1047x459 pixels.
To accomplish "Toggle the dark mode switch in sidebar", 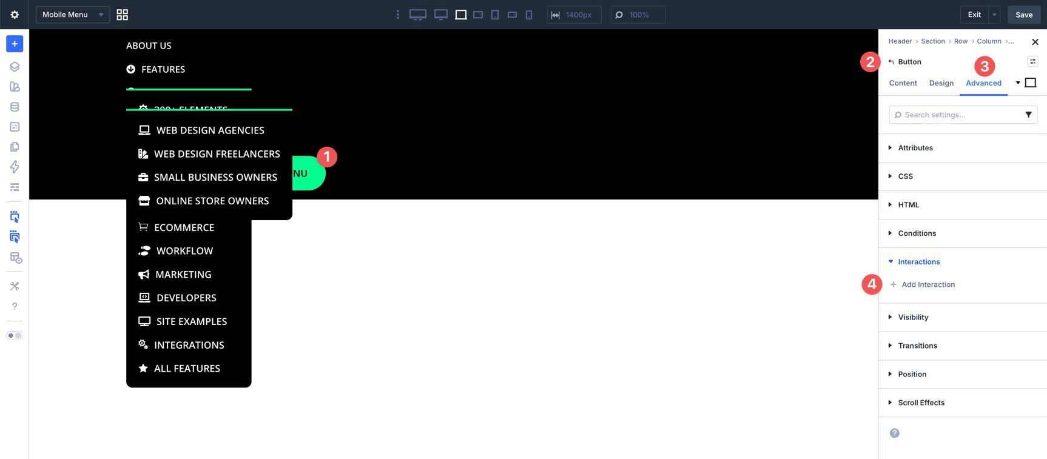I will [x=15, y=335].
